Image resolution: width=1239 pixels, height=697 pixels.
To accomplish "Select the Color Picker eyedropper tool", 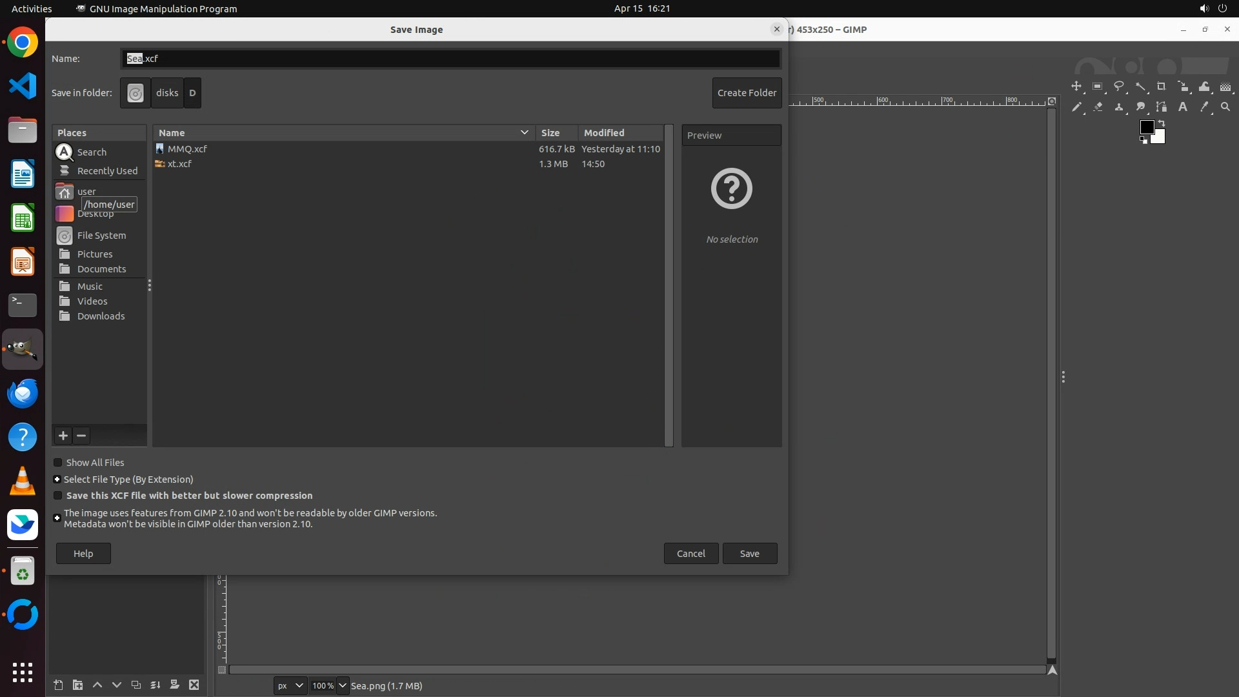I will 1204,107.
